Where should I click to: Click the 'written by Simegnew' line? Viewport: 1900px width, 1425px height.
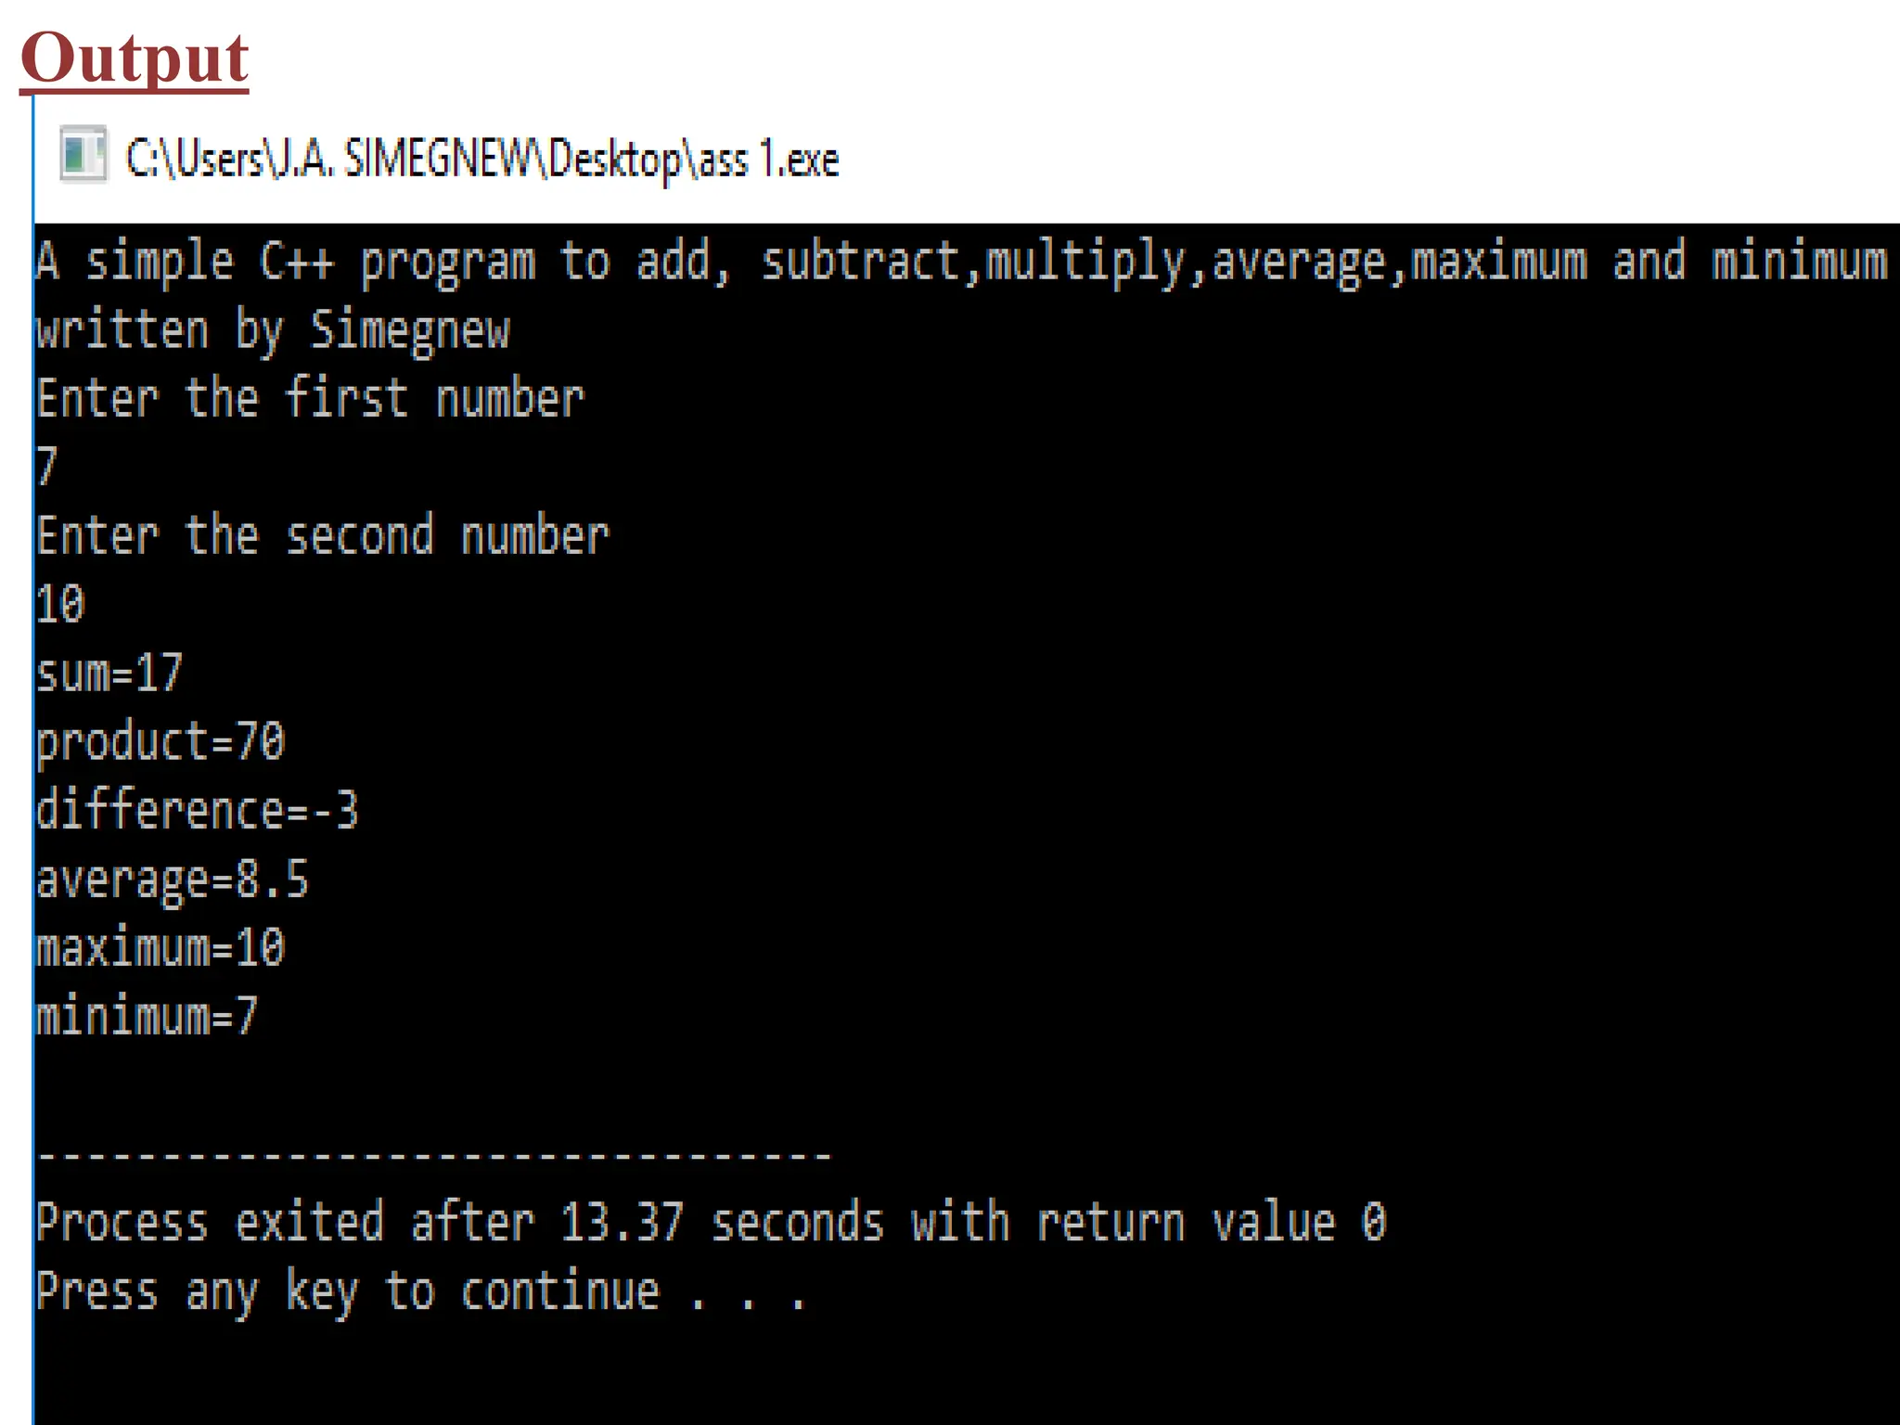(274, 331)
